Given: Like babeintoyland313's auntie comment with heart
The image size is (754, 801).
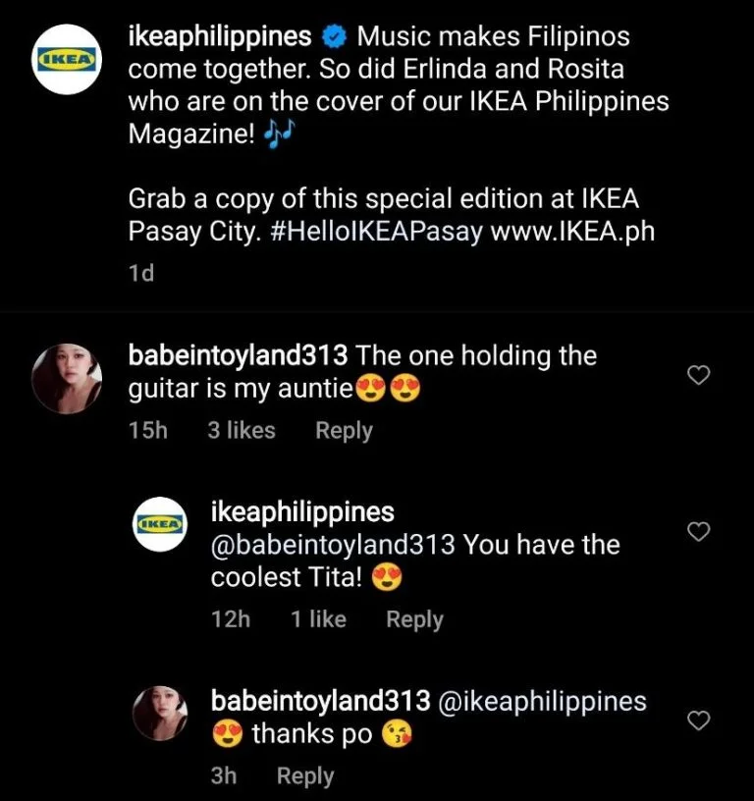Looking at the screenshot, I should 698,375.
